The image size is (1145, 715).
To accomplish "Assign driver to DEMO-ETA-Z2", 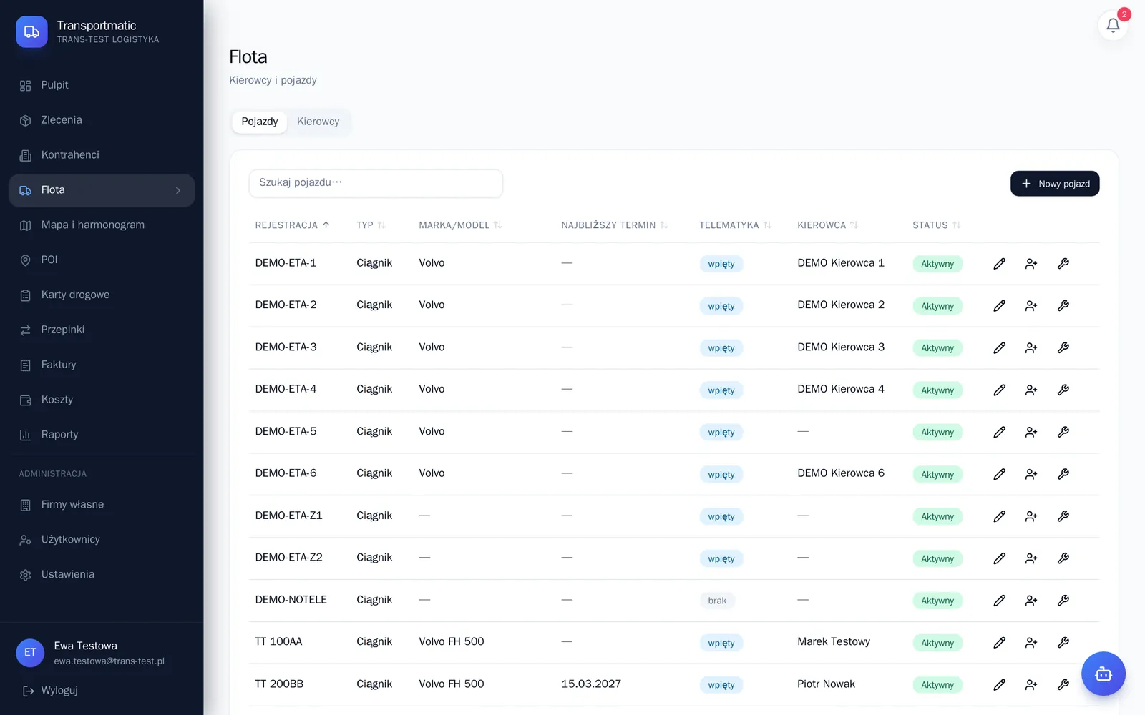I will coord(1031,558).
